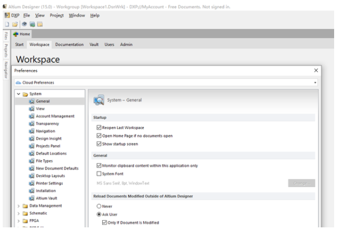Select Transparency in the tree
This screenshot has width=338, height=229.
click(x=47, y=124)
